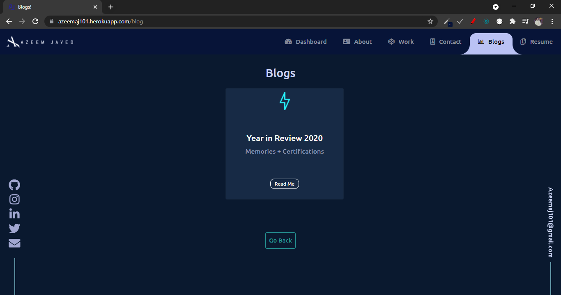Image resolution: width=561 pixels, height=295 pixels.
Task: Bookmark this page with the star icon
Action: pyautogui.click(x=430, y=21)
